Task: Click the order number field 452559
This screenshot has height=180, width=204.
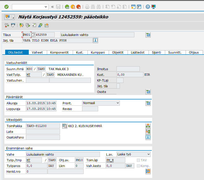Action: coord(45,35)
